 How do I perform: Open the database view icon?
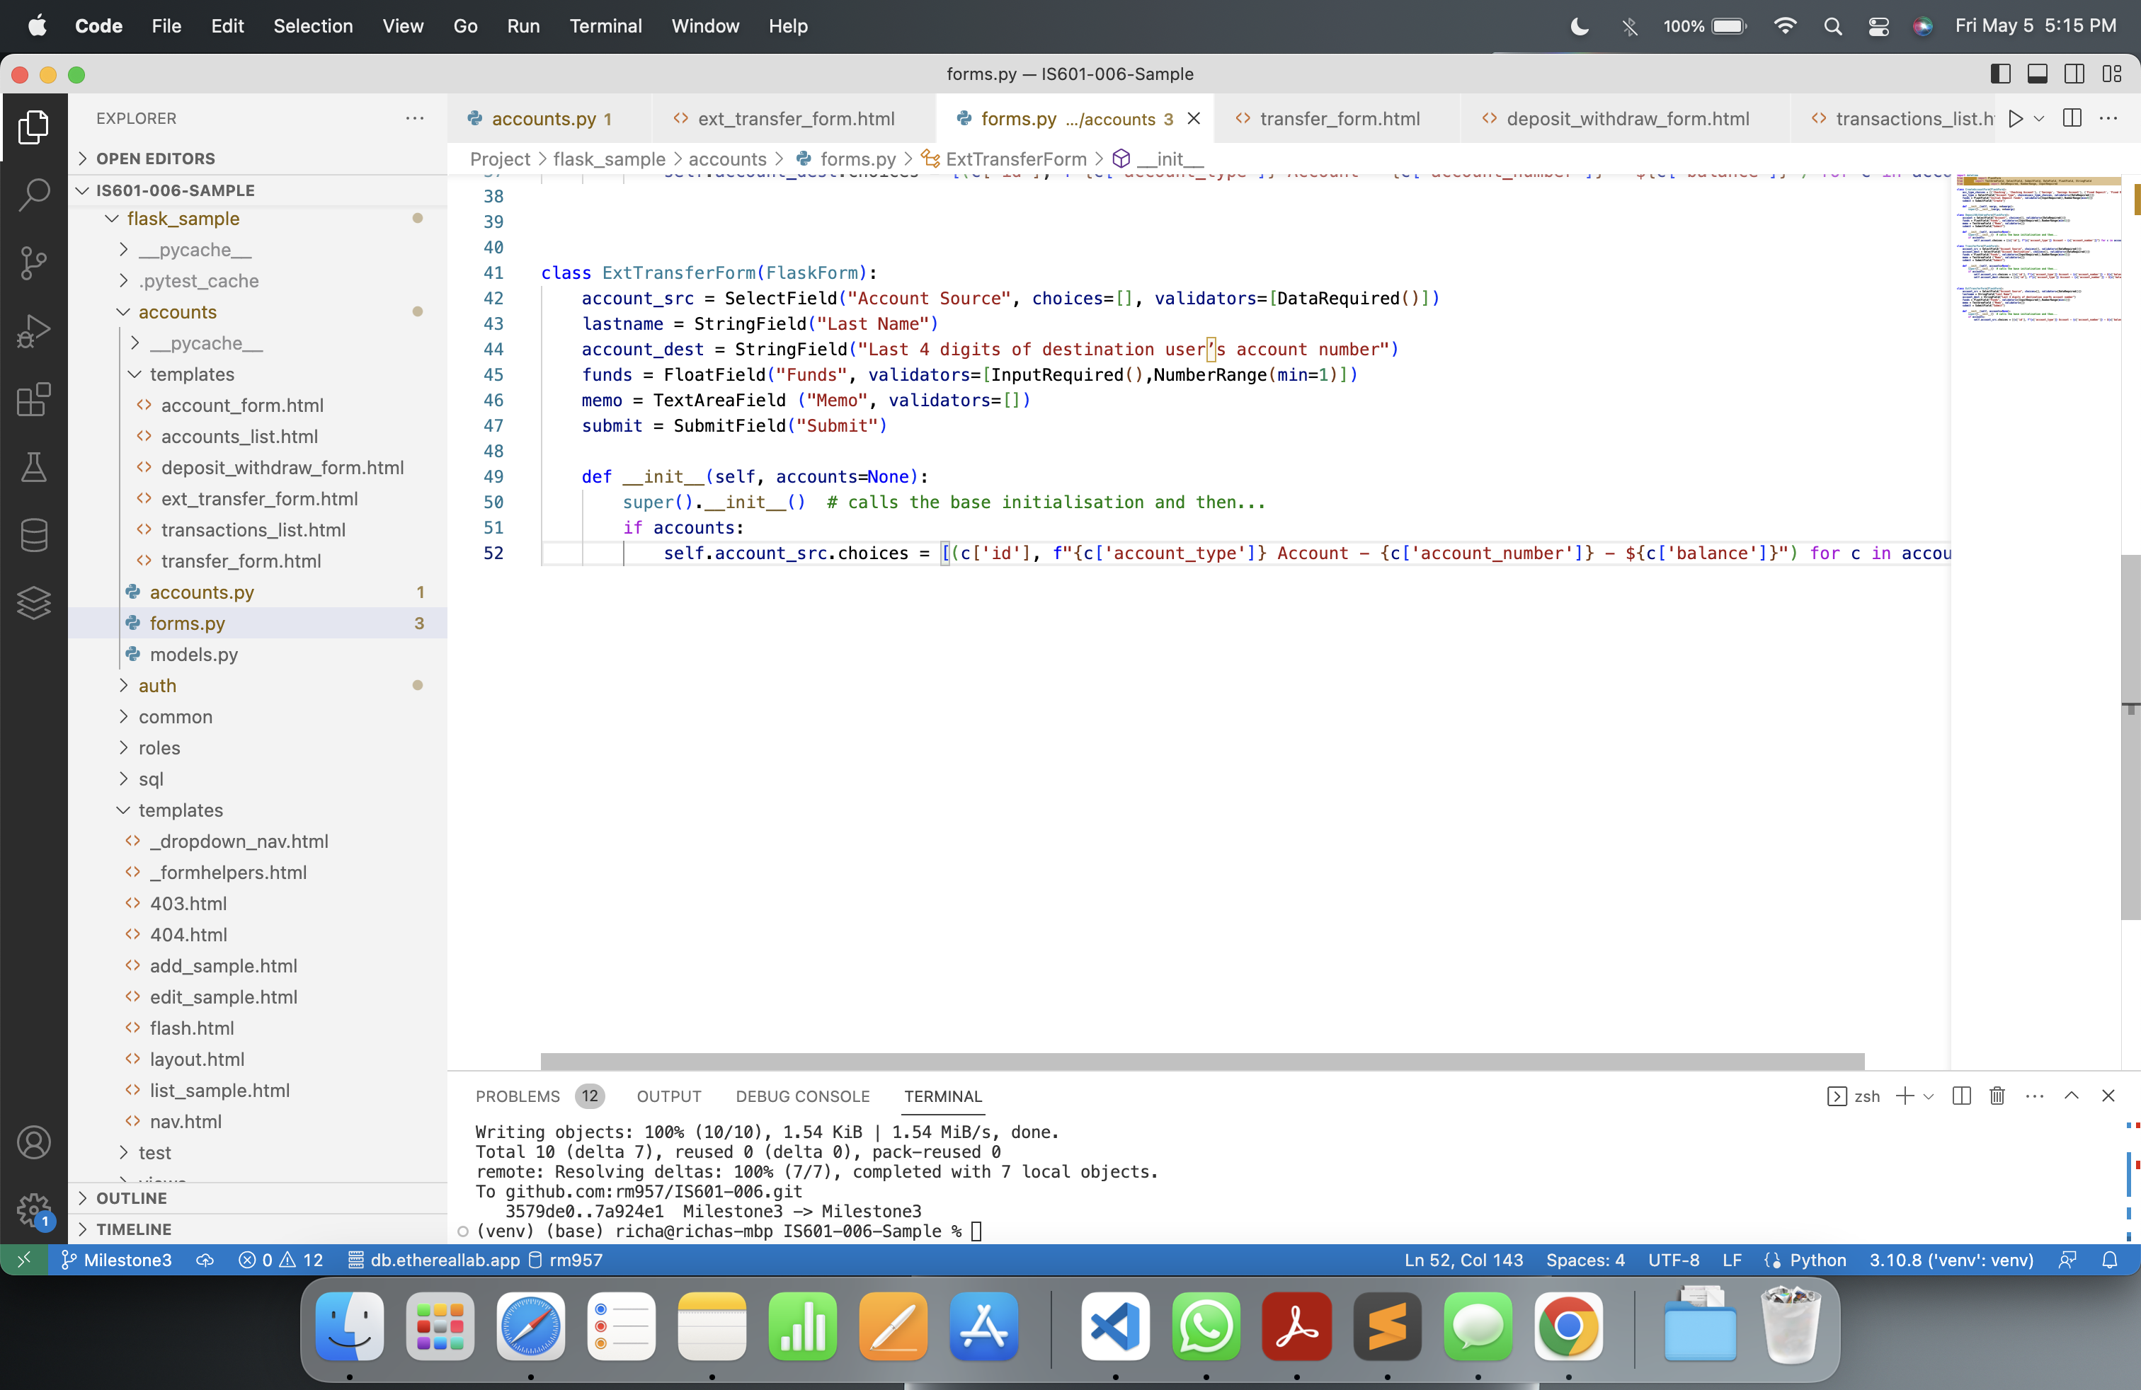click(33, 535)
